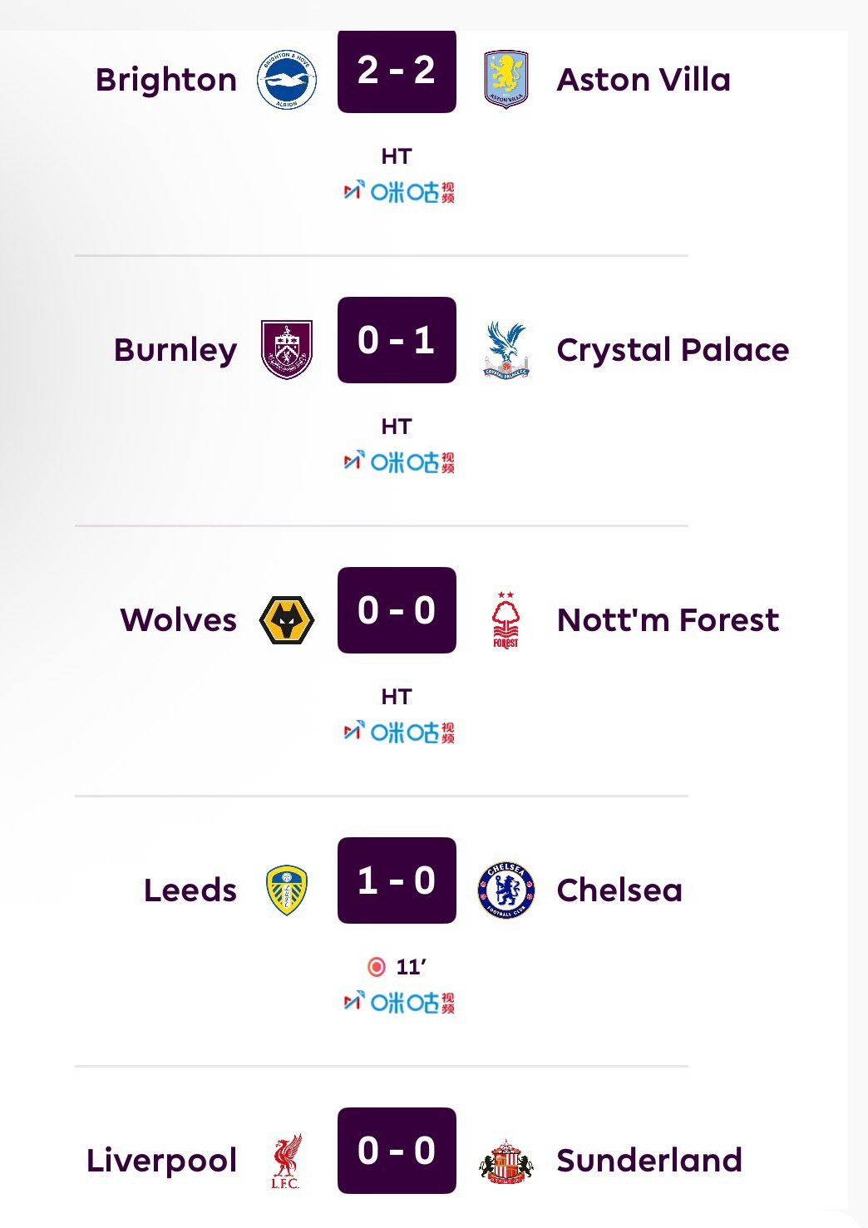Click the Wolves wolf-head crest
This screenshot has width=868, height=1228.
(x=287, y=620)
